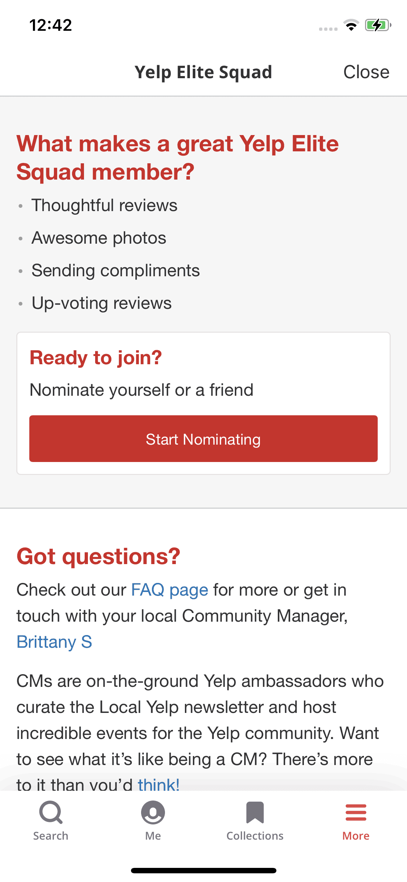Close the Yelp Elite Squad page
Screen dimensions: 407x882
366,72
